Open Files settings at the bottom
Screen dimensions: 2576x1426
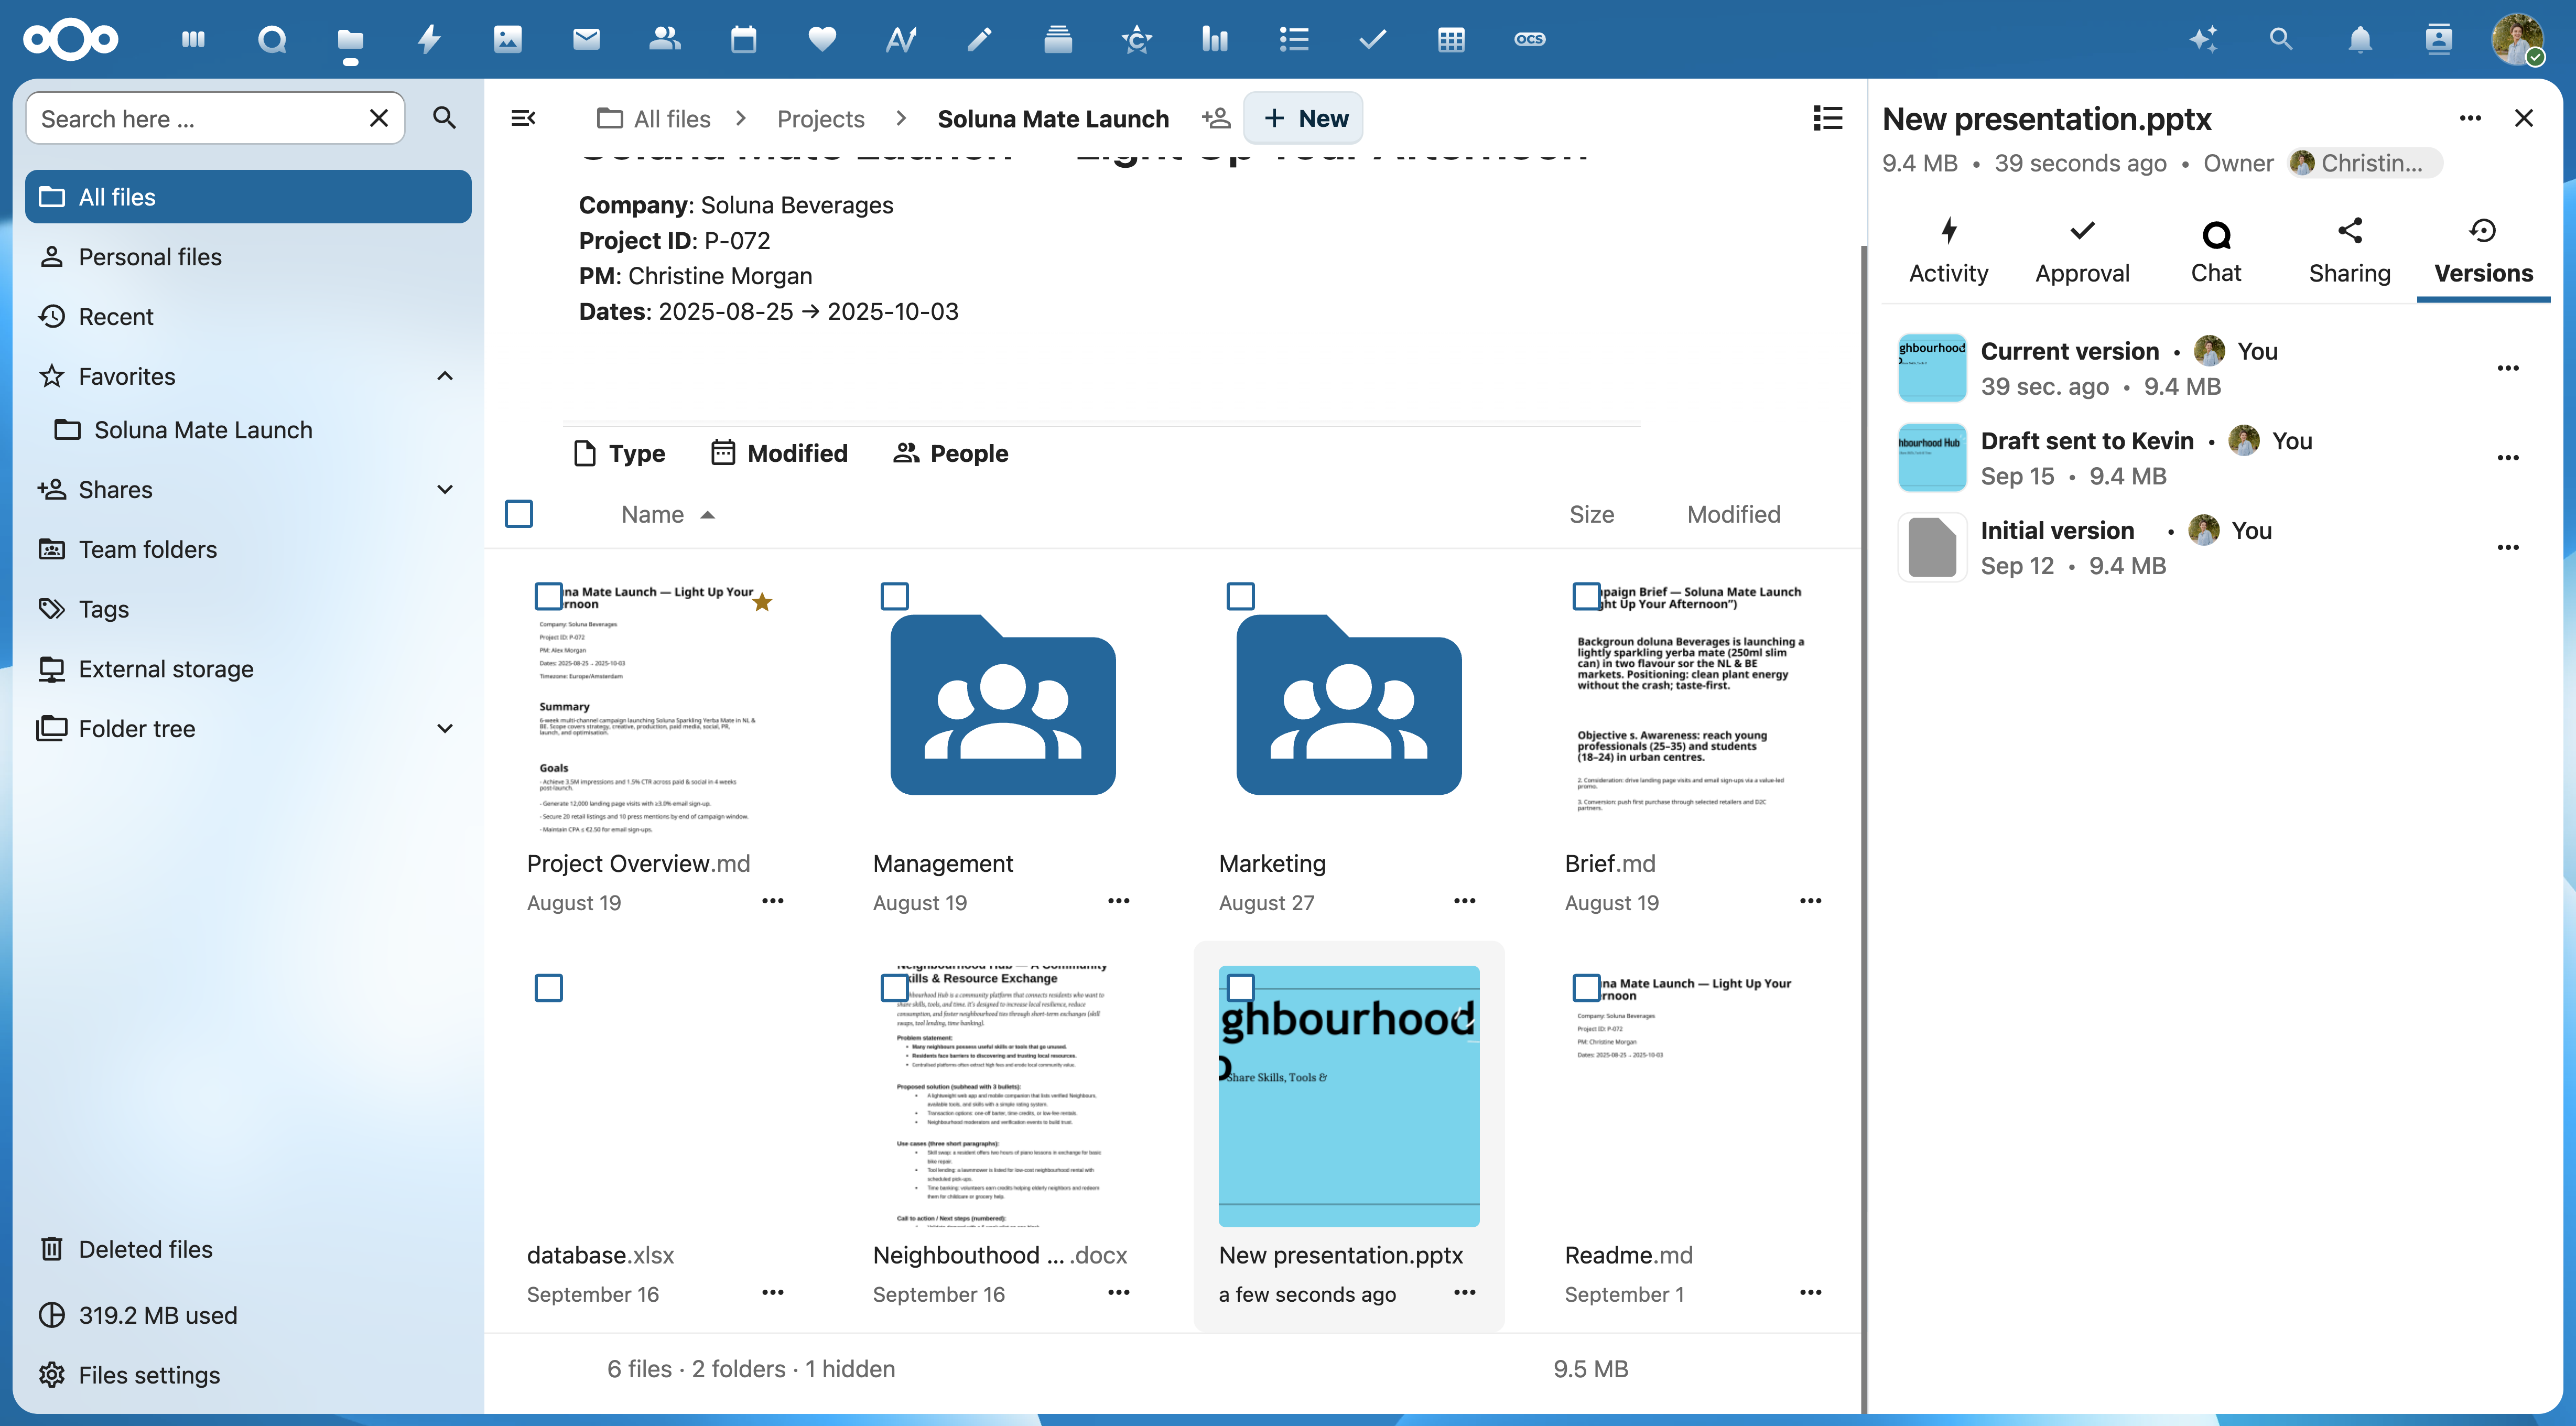(148, 1374)
